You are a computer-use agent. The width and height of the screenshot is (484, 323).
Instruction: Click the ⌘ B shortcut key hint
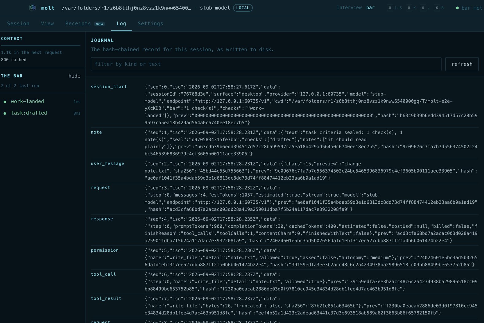pyautogui.click(x=439, y=8)
